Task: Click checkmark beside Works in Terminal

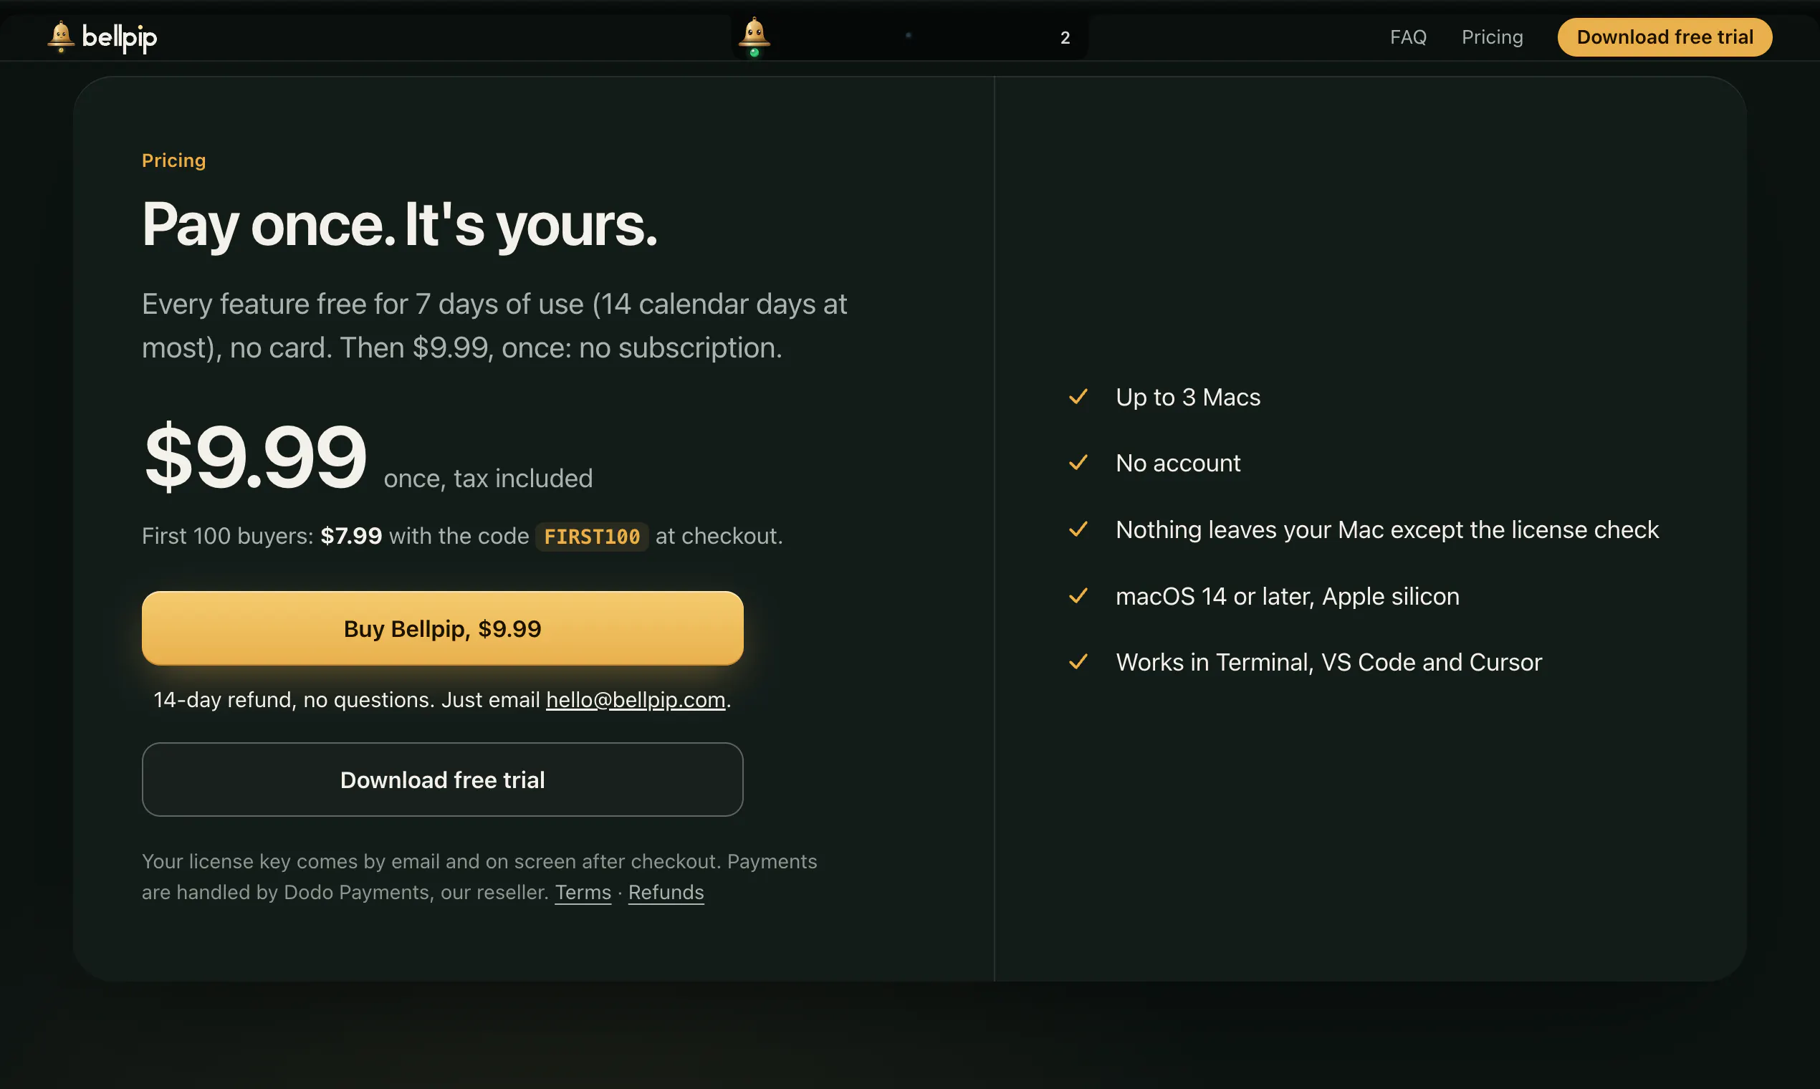Action: click(1078, 662)
